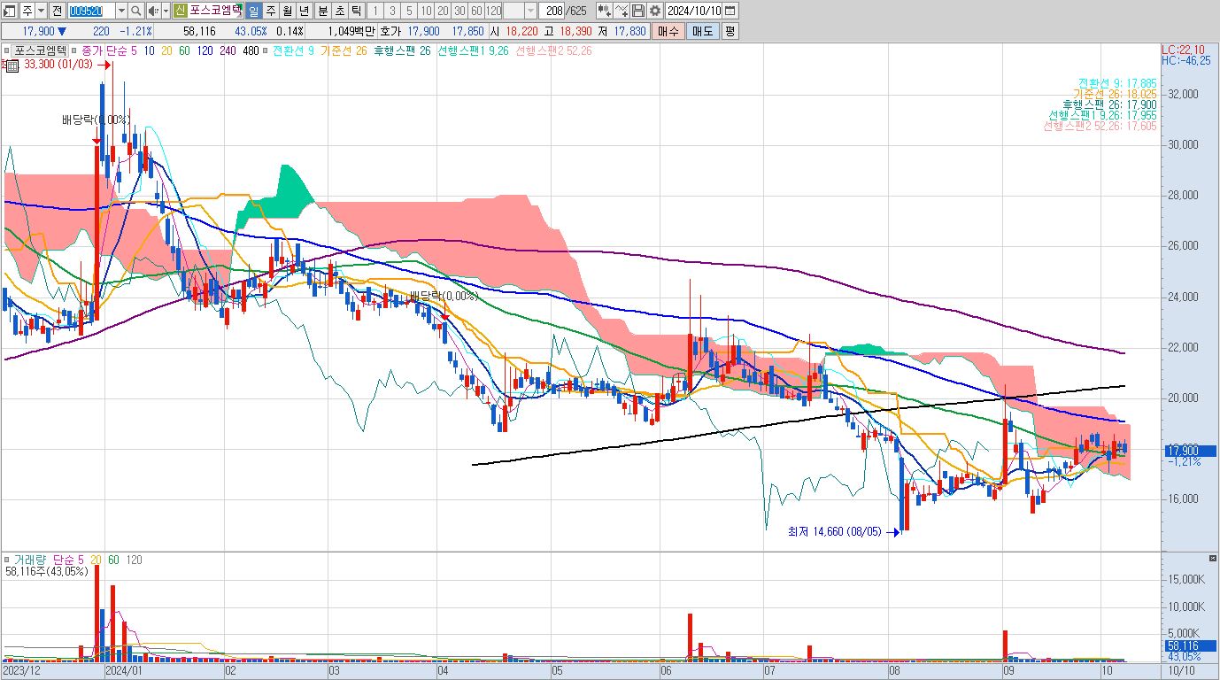Click the add line indicator icon
This screenshot has width=1220, height=680.
tap(622, 11)
